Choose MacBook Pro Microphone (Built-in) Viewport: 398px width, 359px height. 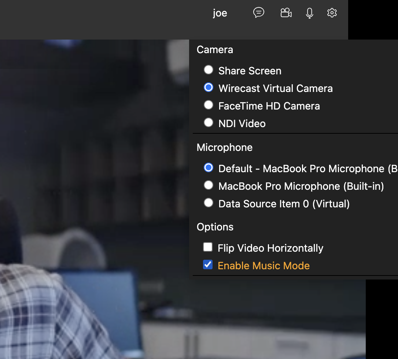pos(209,185)
